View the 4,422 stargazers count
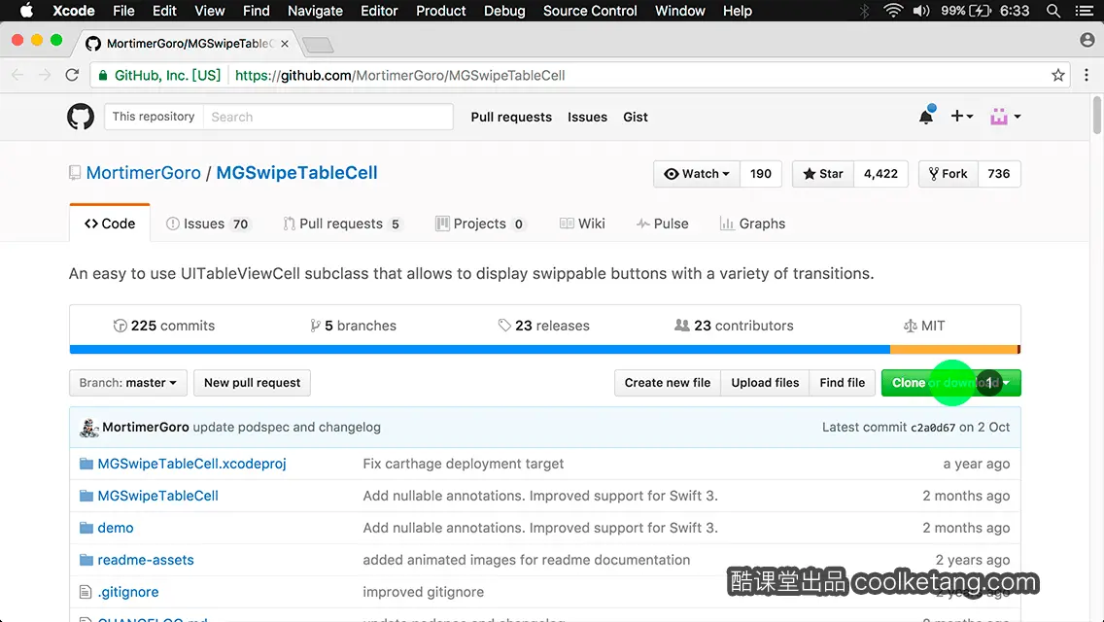This screenshot has width=1104, height=622. (x=880, y=174)
